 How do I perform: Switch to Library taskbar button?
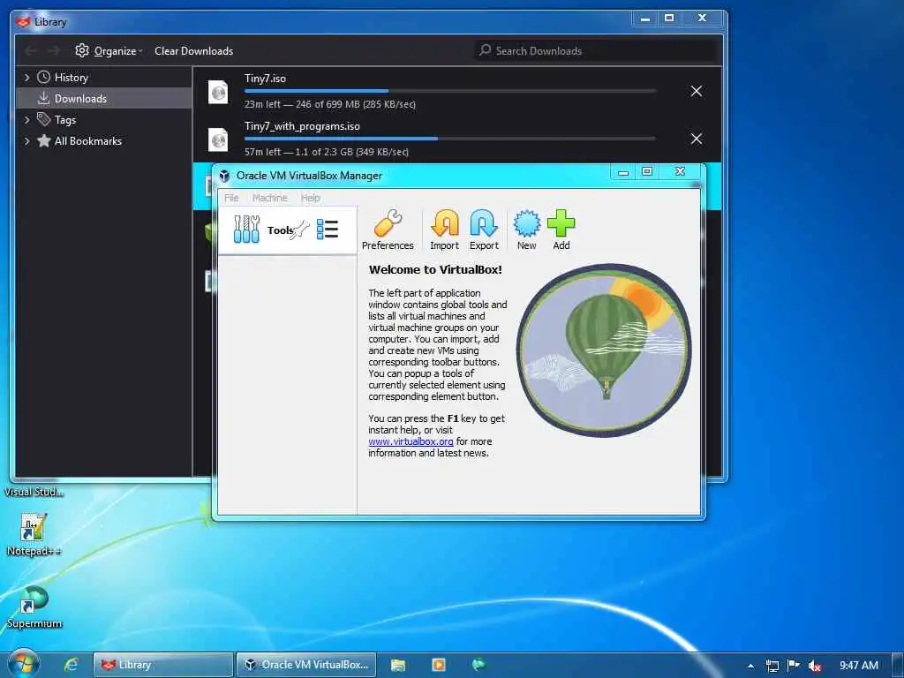163,665
